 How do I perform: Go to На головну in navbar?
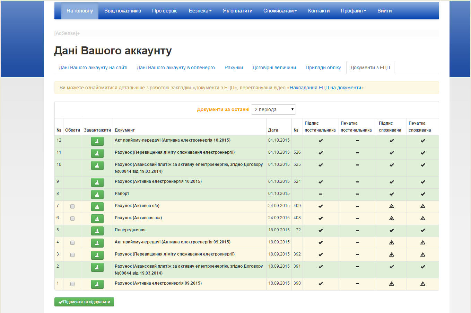[x=80, y=11]
